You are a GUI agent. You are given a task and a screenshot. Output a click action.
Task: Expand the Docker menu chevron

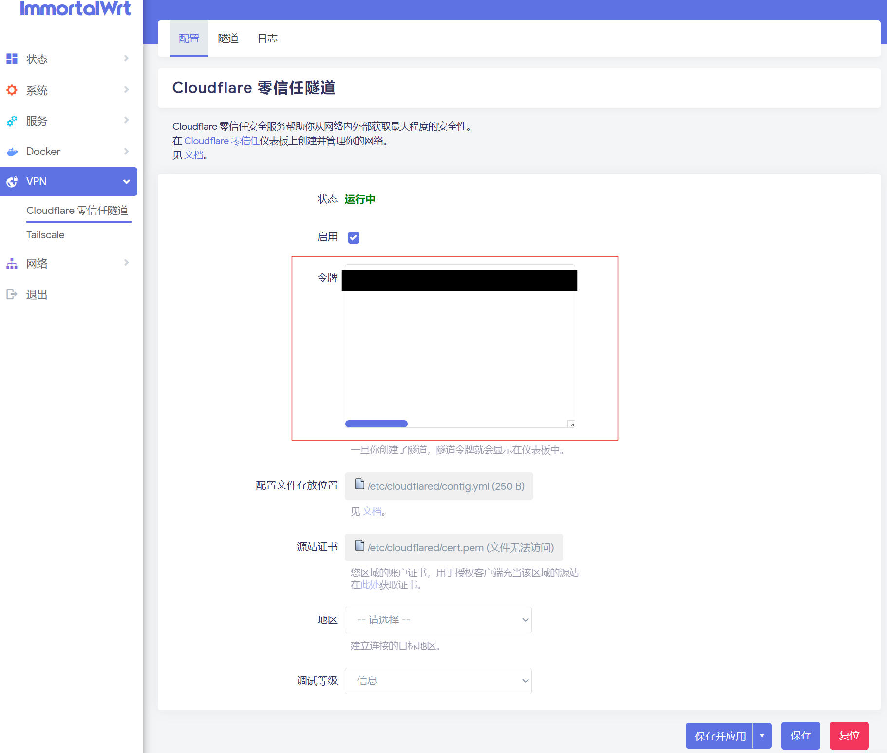[x=126, y=151]
